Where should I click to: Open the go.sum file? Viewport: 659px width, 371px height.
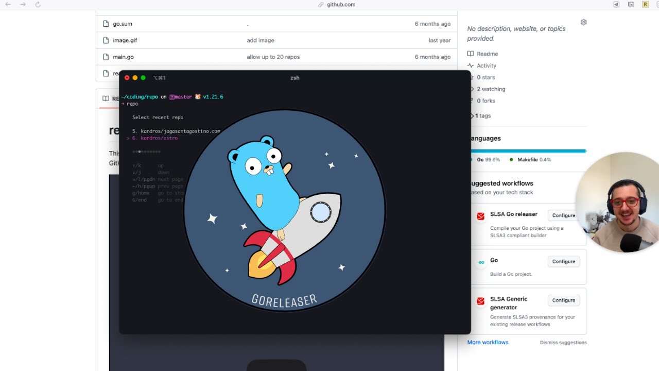[123, 24]
